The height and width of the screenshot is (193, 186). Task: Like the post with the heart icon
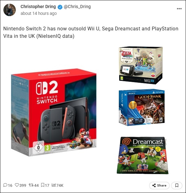pyautogui.click(x=17, y=185)
